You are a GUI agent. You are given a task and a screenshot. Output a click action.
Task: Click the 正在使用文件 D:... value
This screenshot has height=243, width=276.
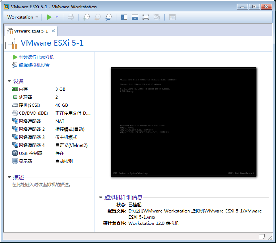73,113
